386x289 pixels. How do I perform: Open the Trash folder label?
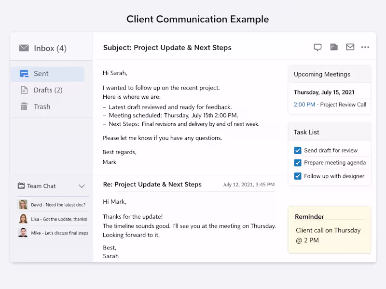click(42, 106)
